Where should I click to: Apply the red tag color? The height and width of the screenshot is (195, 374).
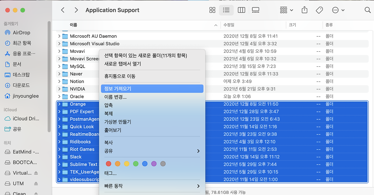coord(109,164)
